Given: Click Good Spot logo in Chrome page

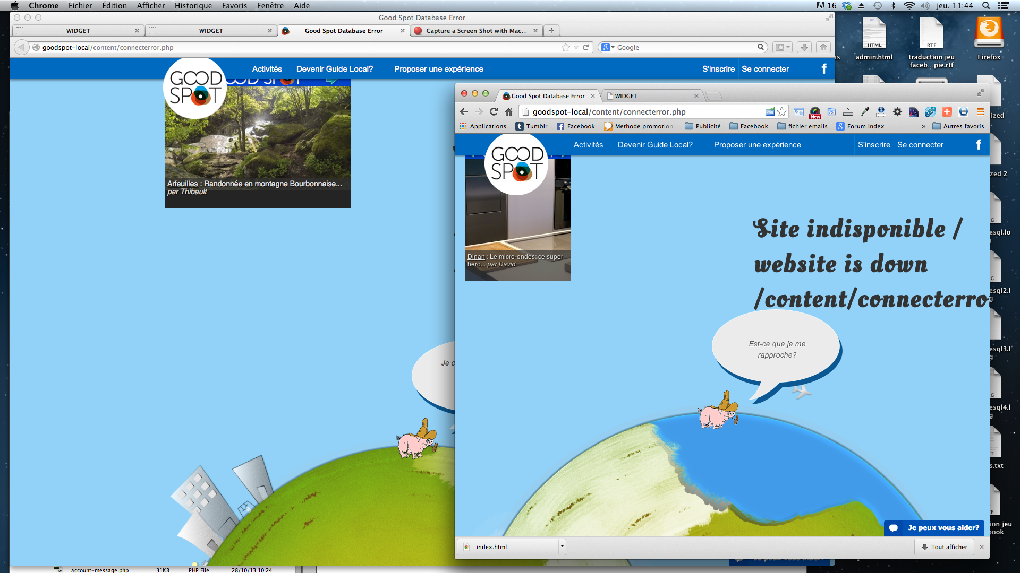Looking at the screenshot, I should (516, 163).
